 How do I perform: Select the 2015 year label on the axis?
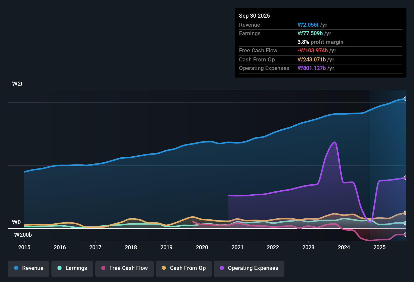coord(24,248)
